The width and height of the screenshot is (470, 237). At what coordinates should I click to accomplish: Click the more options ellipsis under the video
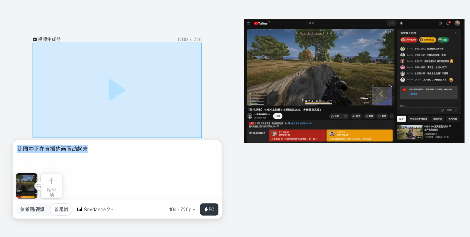(392, 116)
